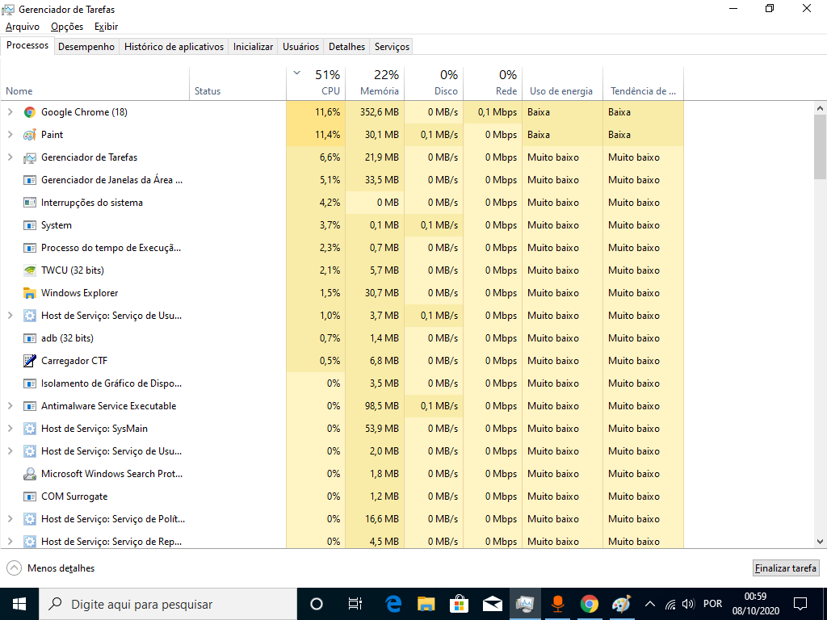Switch to Chrome from taskbar
The width and height of the screenshot is (827, 620).
589,604
